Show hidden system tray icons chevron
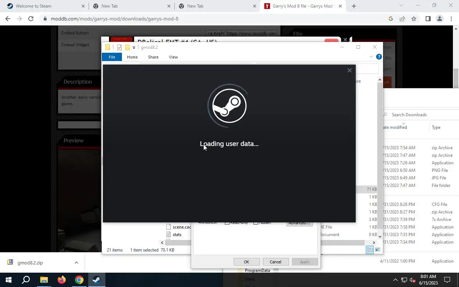The image size is (459, 287). point(396,280)
